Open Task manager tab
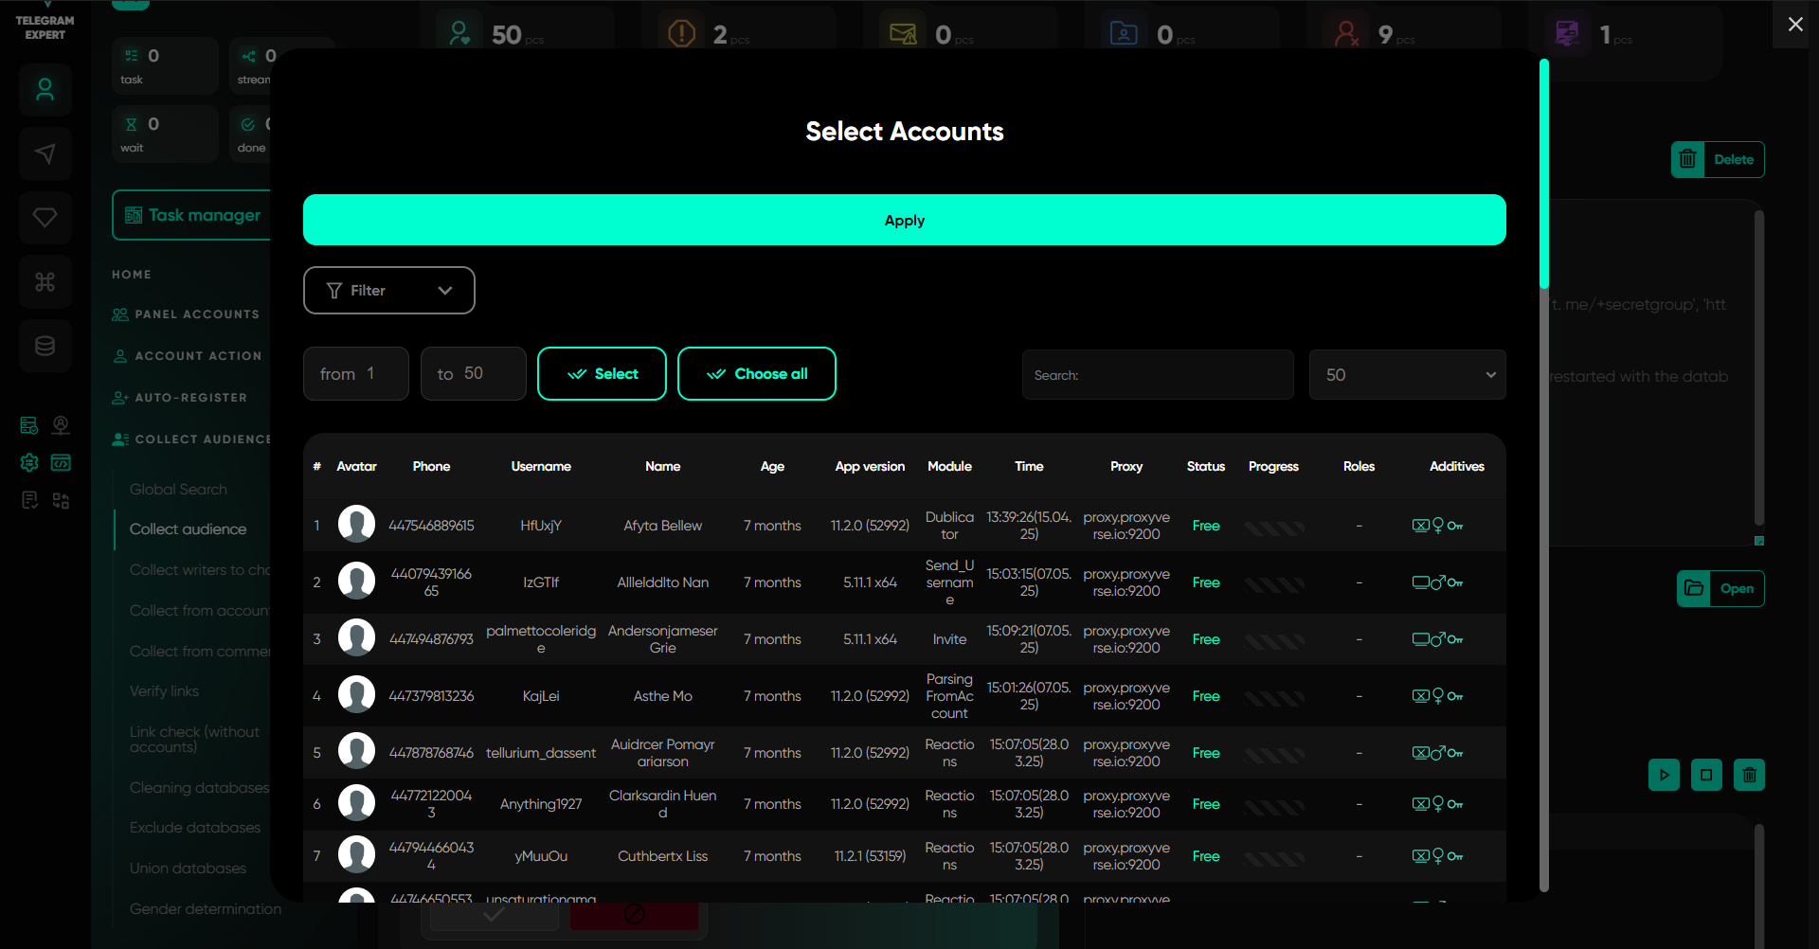 pos(193,215)
